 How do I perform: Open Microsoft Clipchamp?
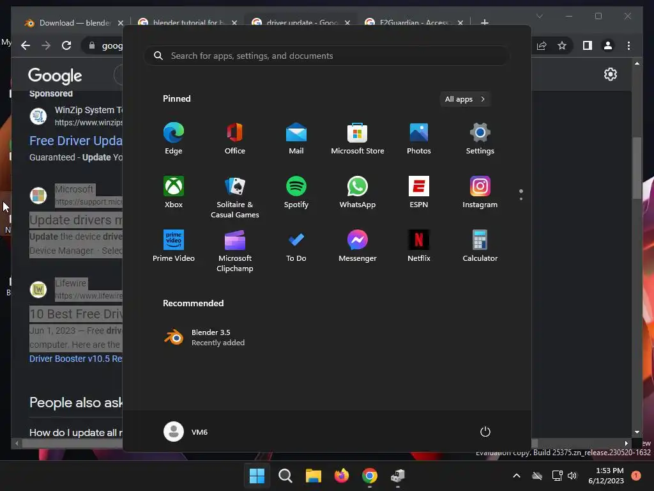pyautogui.click(x=235, y=251)
